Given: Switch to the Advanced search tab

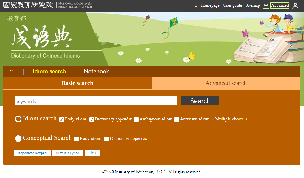Looking at the screenshot, I should (226, 83).
